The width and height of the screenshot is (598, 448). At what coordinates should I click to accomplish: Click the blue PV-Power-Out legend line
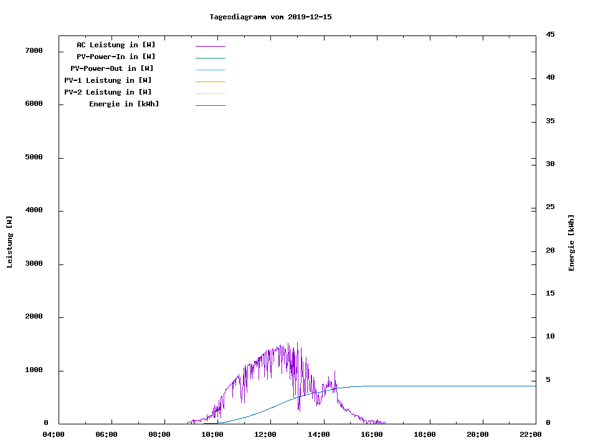(210, 70)
